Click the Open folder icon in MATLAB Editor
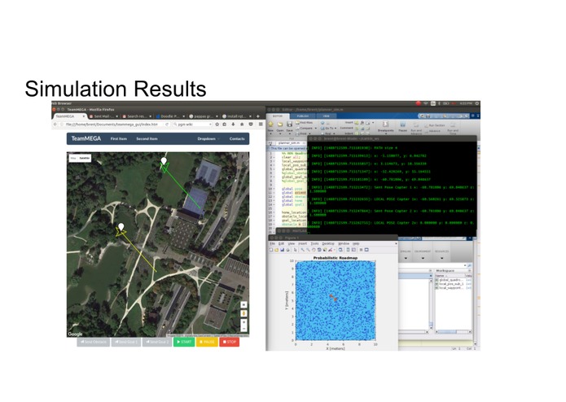This screenshot has width=566, height=402. click(x=280, y=126)
